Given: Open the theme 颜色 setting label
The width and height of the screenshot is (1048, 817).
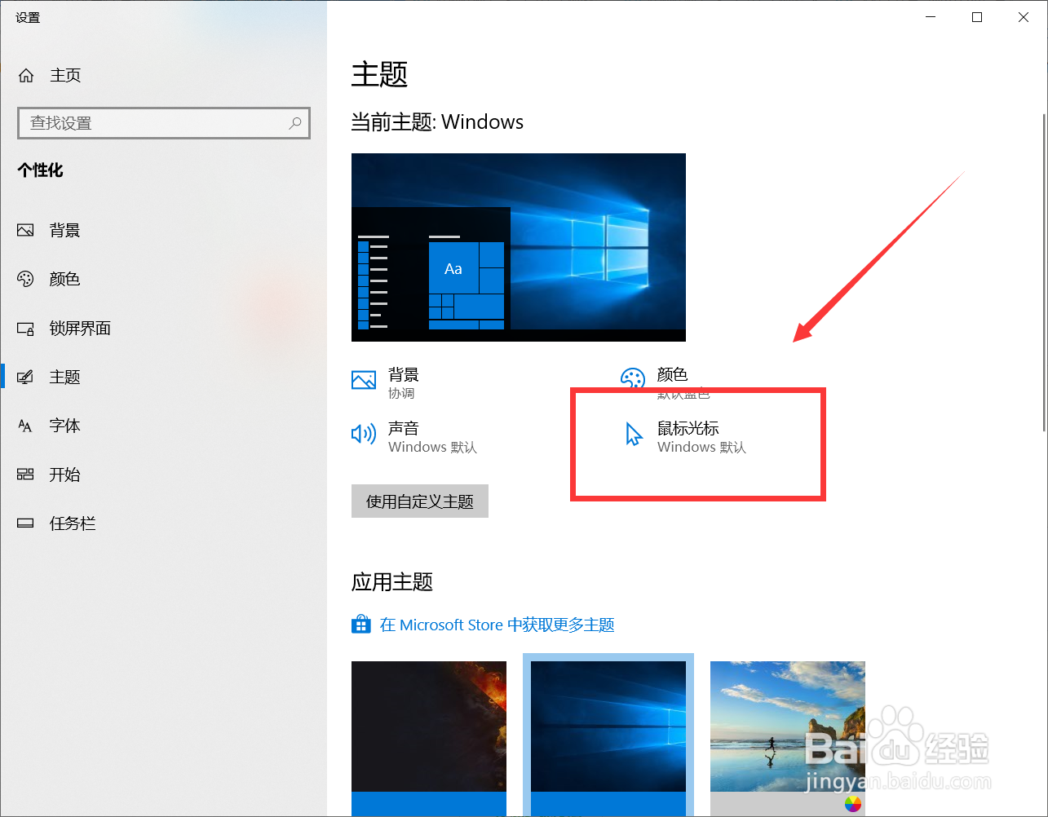Looking at the screenshot, I should [x=673, y=375].
